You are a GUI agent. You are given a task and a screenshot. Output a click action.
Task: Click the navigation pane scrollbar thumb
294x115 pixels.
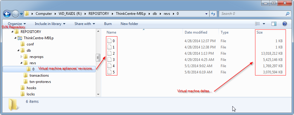[98, 58]
